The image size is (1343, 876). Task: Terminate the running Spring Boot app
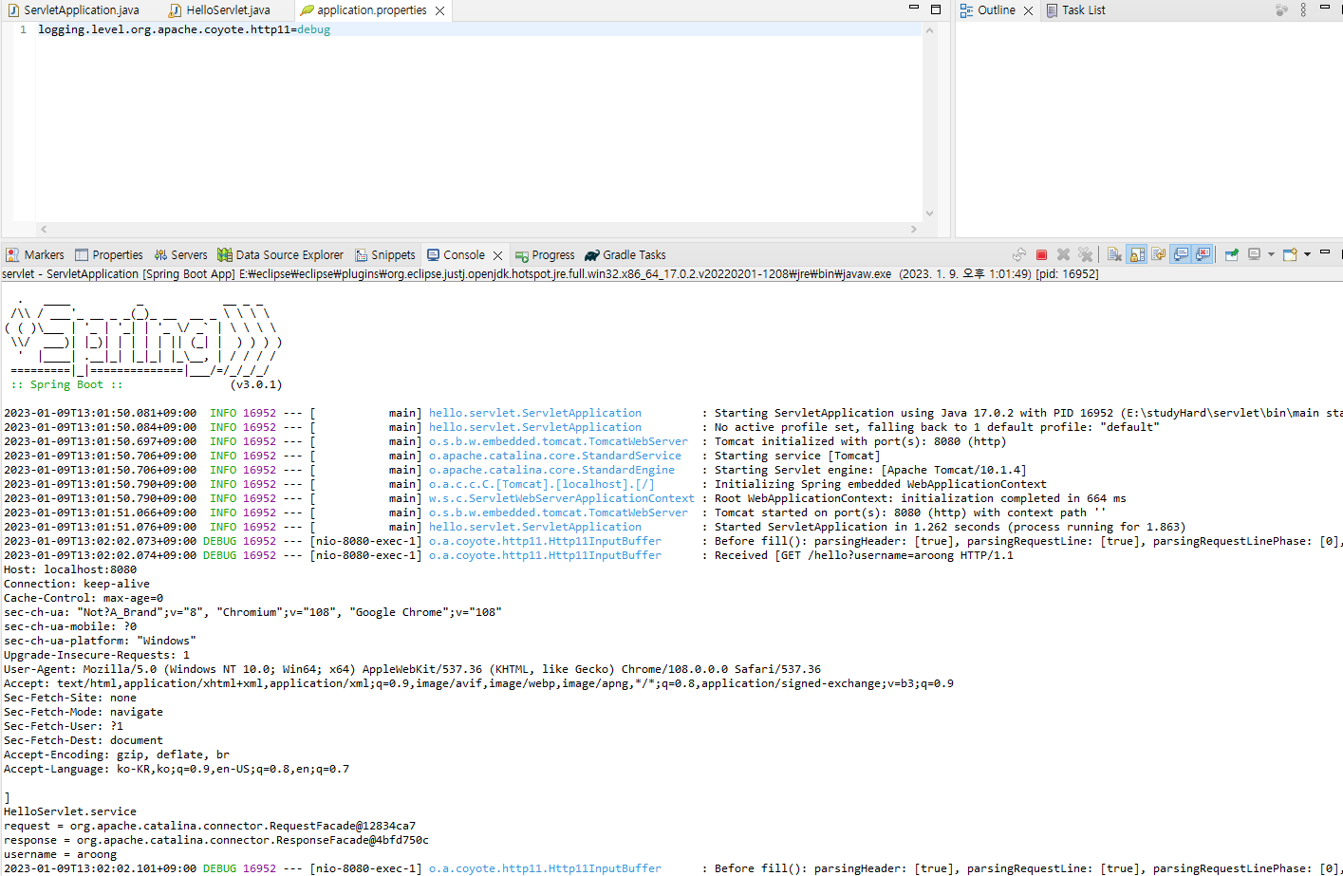coord(1041,254)
